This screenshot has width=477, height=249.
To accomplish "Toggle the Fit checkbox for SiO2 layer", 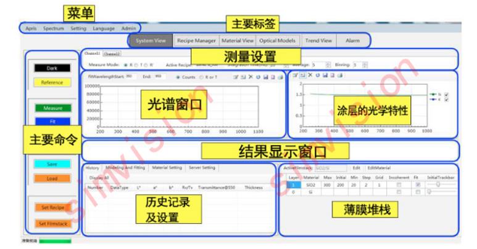I will pos(418,184).
